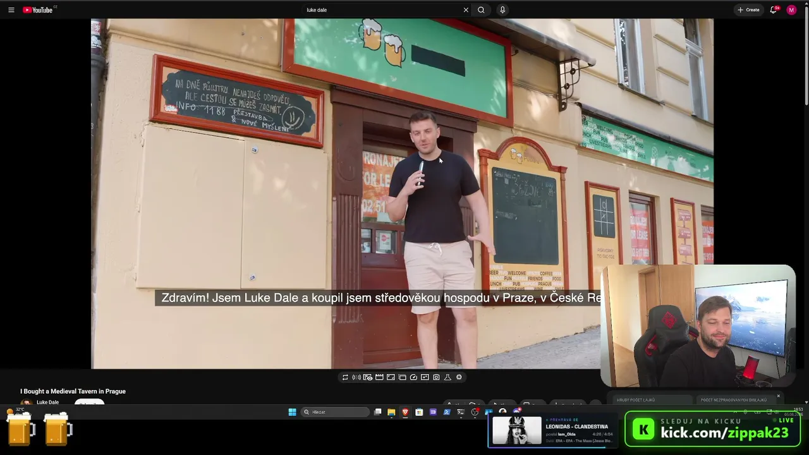The image size is (809, 455).
Task: Open PowerShell from the taskbar
Action: (x=447, y=412)
